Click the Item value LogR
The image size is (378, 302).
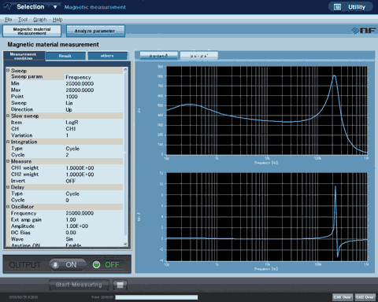tap(72, 123)
